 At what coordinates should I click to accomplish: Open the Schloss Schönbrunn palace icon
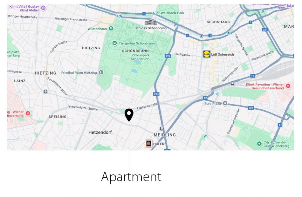(151, 23)
